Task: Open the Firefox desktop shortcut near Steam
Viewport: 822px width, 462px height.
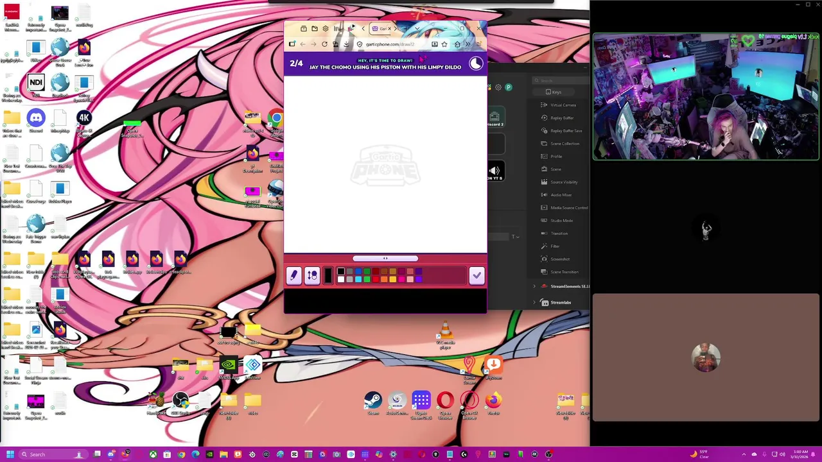Action: (x=493, y=403)
